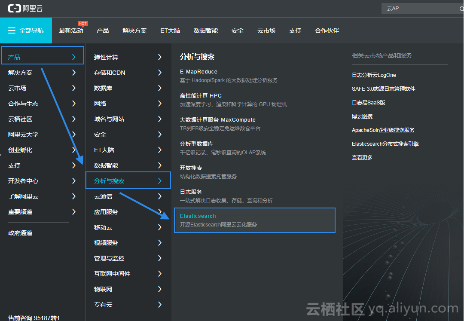Open 大数据计算服务 MaxCompute link

(218, 119)
